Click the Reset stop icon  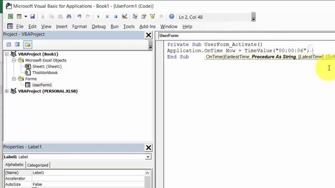(116, 16)
